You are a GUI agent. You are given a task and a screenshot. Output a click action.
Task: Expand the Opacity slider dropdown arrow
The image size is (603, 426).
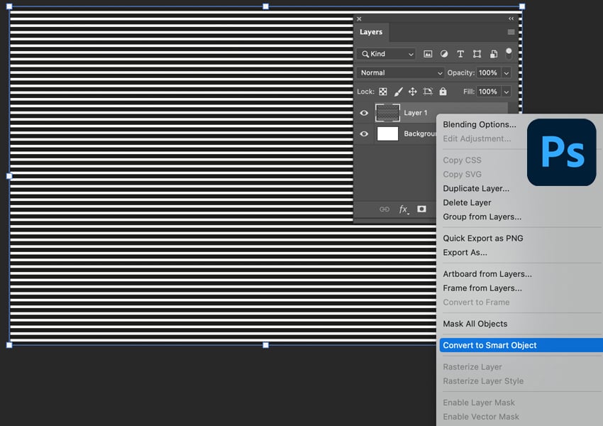pos(507,72)
